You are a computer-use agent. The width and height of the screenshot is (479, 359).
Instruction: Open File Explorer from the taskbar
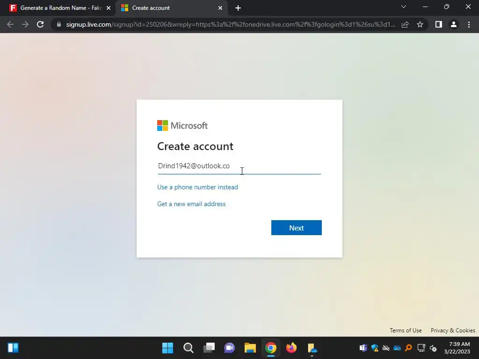(x=250, y=348)
